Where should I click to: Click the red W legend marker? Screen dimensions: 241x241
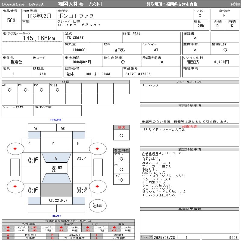click(x=8, y=235)
